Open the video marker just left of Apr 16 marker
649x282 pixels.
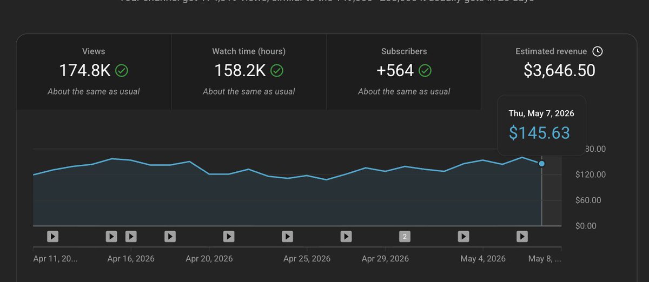111,236
